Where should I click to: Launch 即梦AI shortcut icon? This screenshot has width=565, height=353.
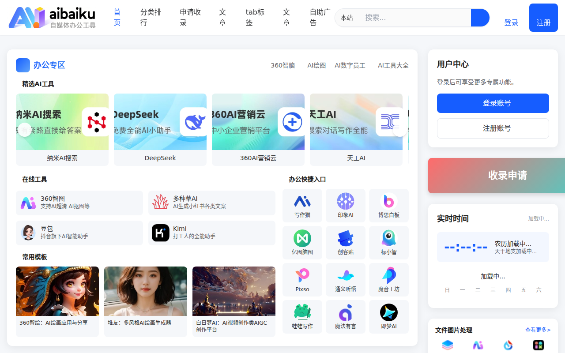[x=389, y=312]
